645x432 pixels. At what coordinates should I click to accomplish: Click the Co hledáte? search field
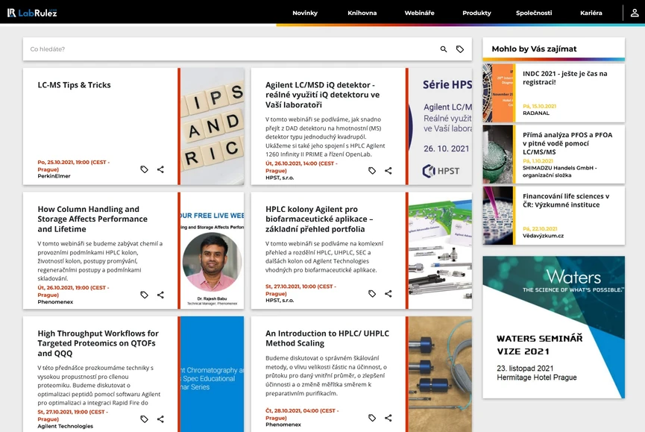point(230,49)
